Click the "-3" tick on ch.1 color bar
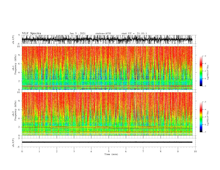220x170 pixels. pyautogui.click(x=205, y=56)
